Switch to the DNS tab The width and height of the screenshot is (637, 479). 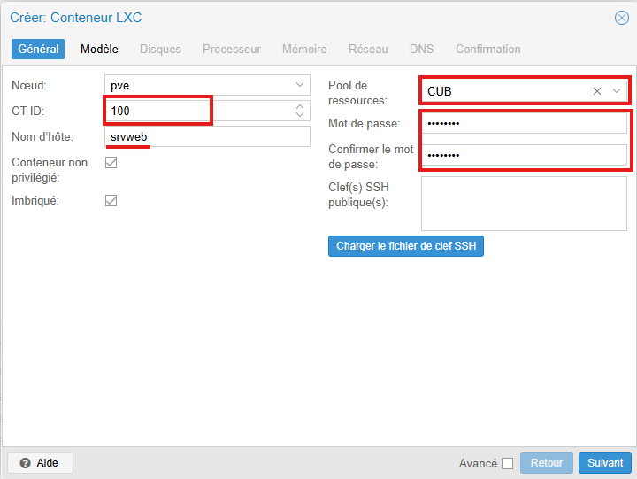coord(422,50)
